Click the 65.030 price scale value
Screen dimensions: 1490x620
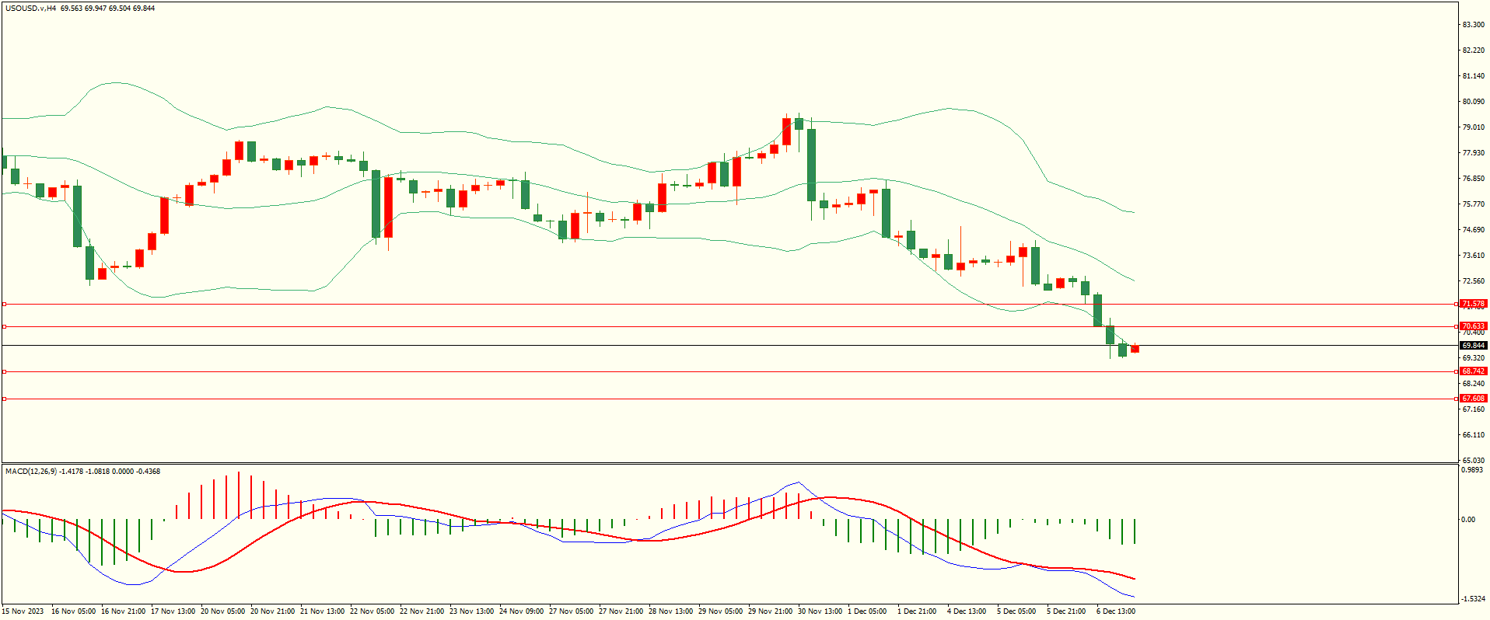coord(1473,460)
